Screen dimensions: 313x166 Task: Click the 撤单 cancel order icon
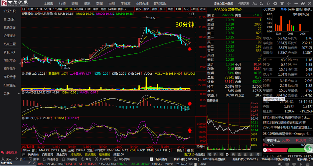click(30, 159)
